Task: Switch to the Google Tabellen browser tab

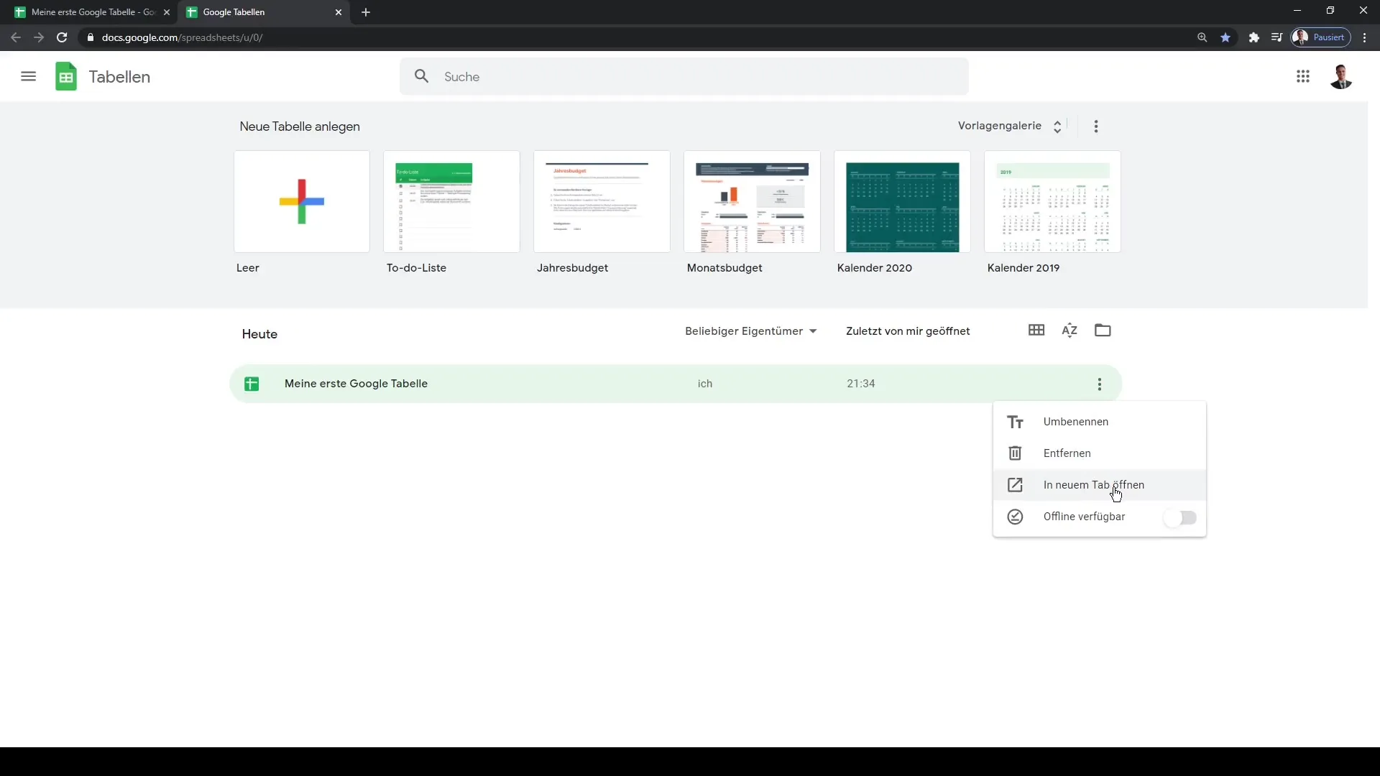Action: [x=262, y=12]
